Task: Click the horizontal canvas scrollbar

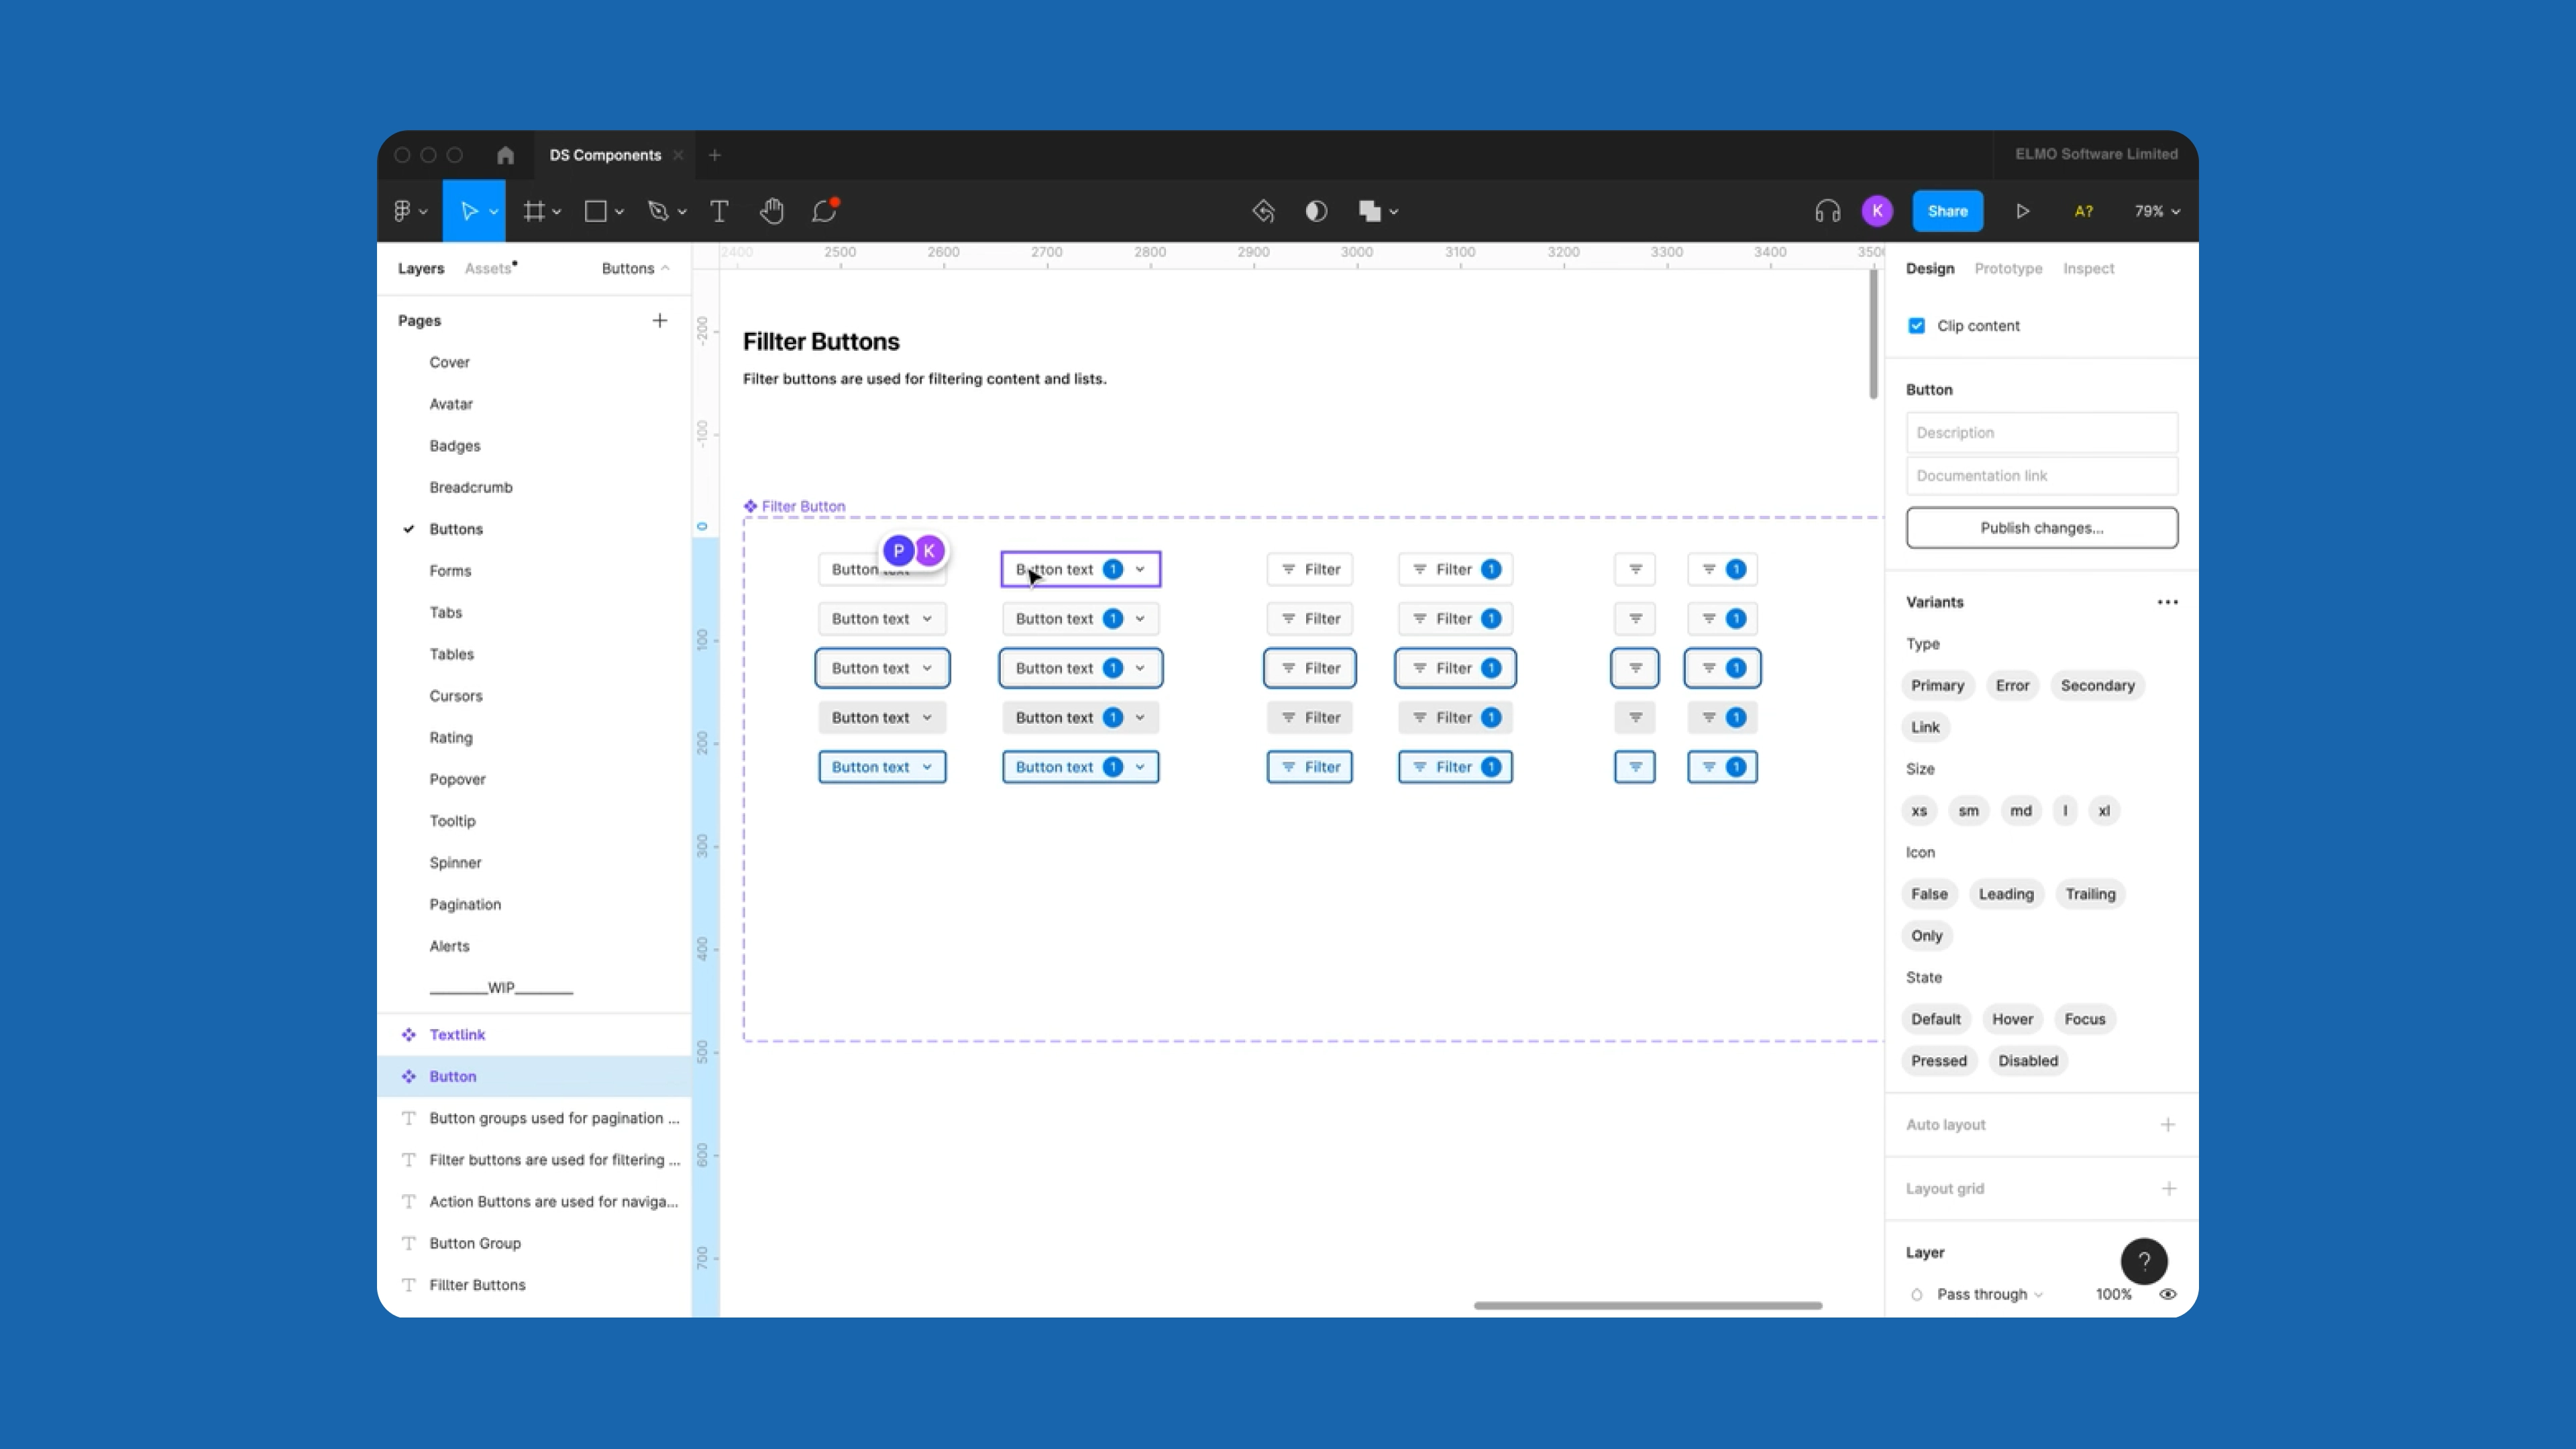Action: (x=1647, y=1305)
